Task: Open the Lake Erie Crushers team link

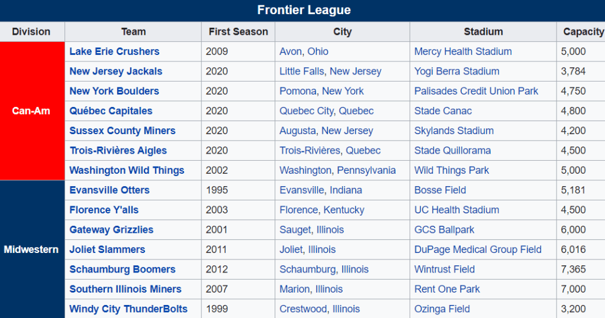Action: tap(114, 51)
